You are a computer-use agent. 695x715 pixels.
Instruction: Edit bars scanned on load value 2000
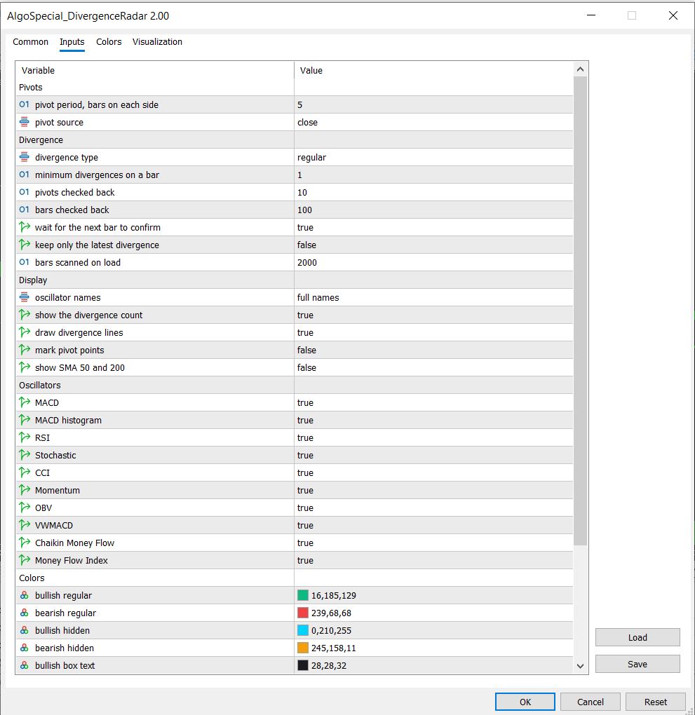pyautogui.click(x=433, y=263)
